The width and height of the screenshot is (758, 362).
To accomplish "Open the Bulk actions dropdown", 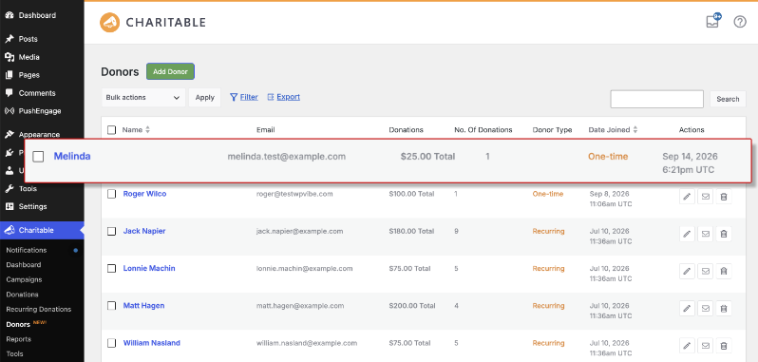I will 143,97.
